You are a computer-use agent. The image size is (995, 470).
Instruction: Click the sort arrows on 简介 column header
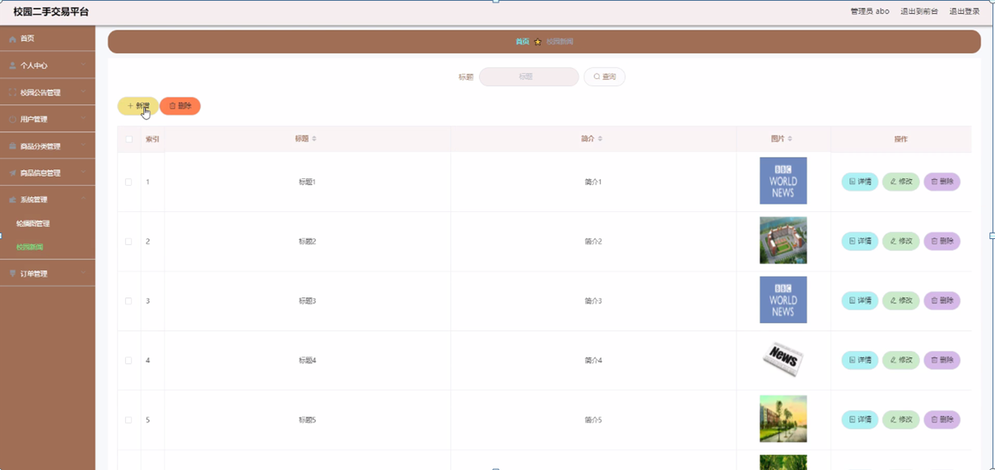click(x=600, y=139)
